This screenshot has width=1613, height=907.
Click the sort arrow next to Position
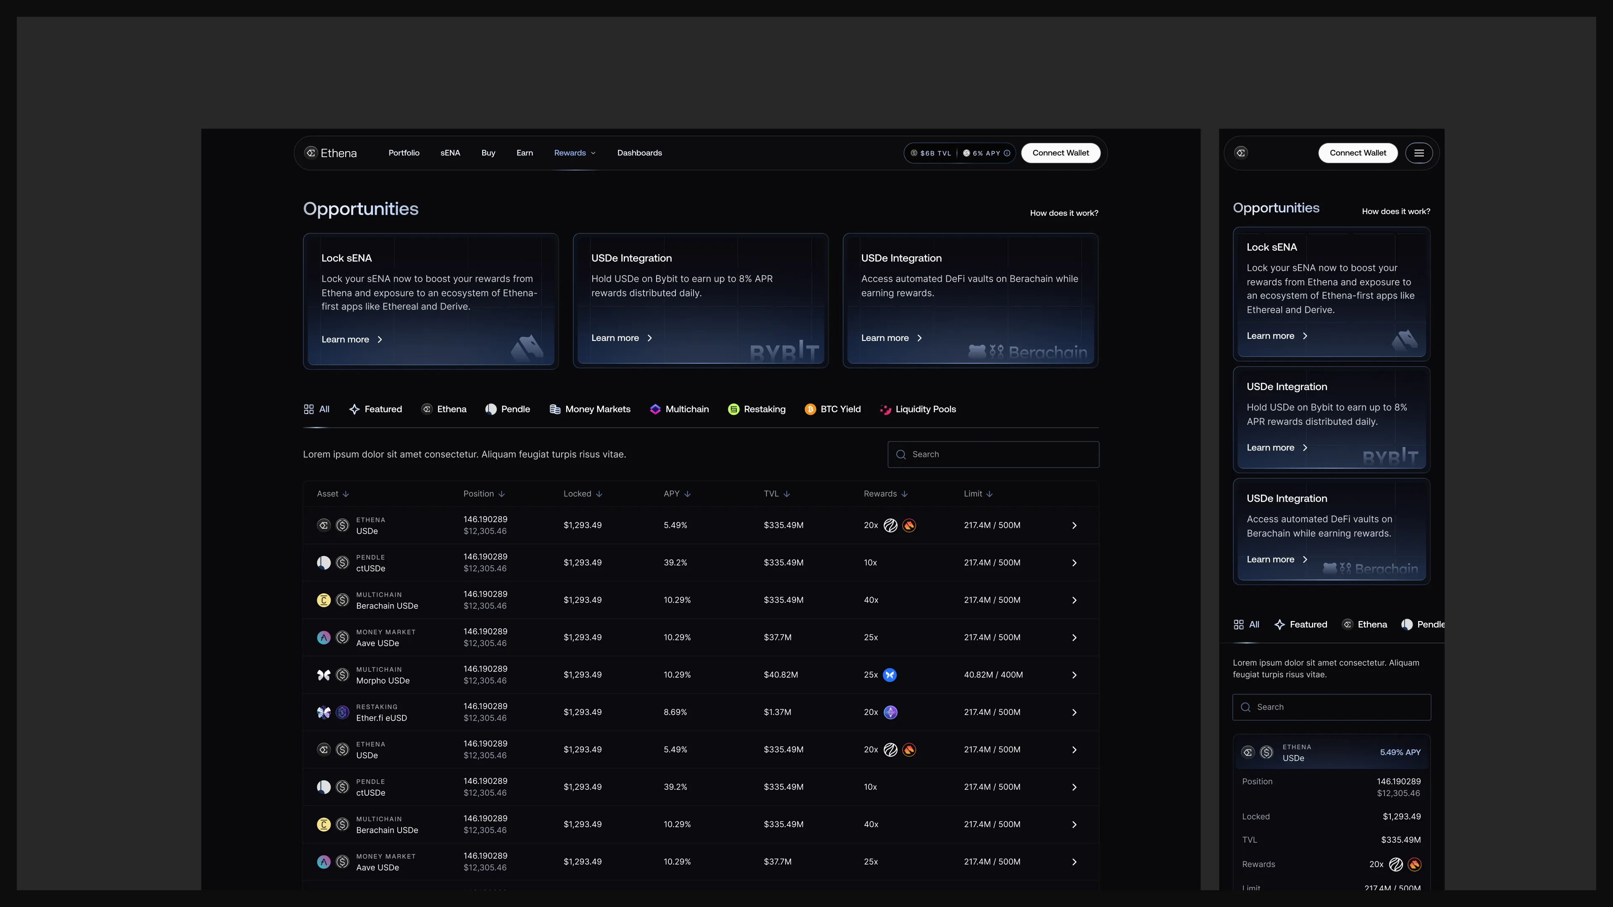click(502, 494)
